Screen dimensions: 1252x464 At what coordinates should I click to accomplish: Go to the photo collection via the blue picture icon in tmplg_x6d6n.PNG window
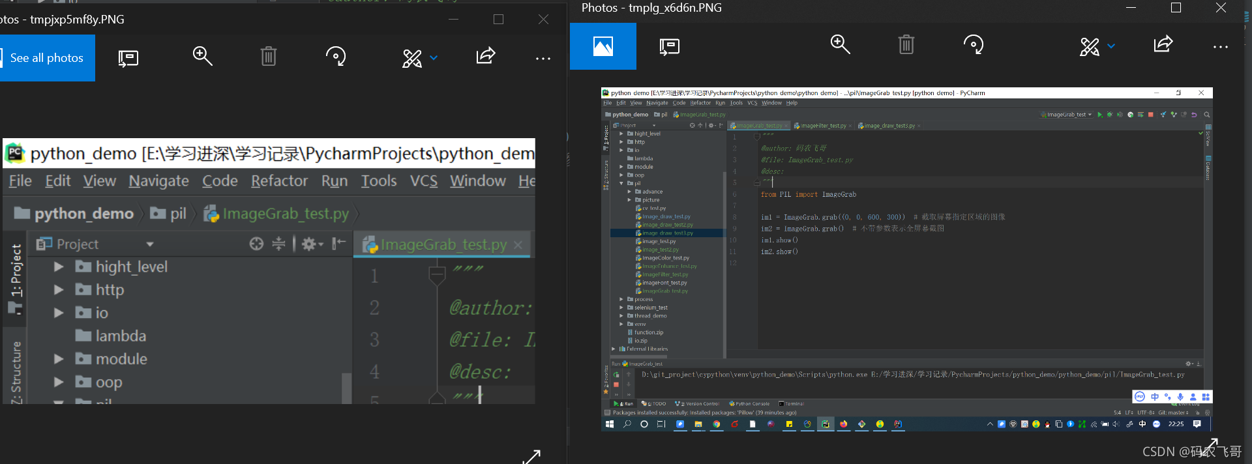pyautogui.click(x=603, y=46)
